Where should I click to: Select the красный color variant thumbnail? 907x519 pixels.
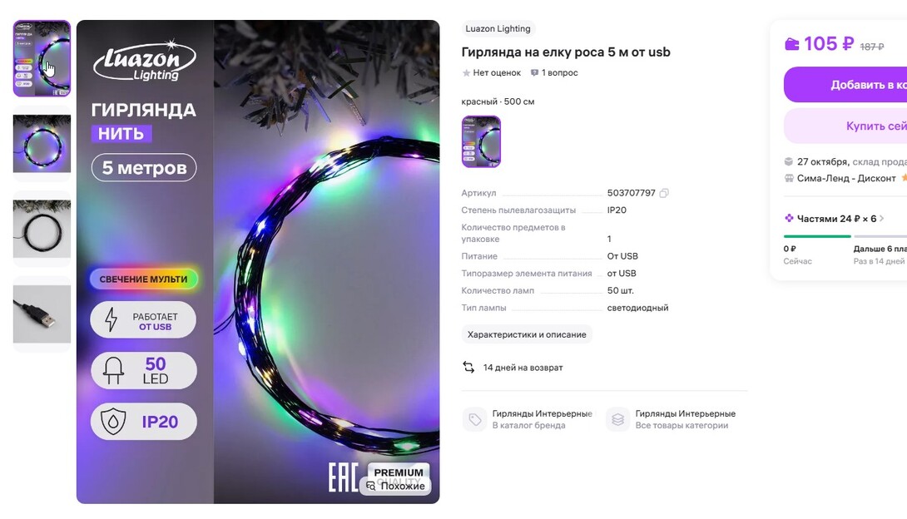click(481, 141)
